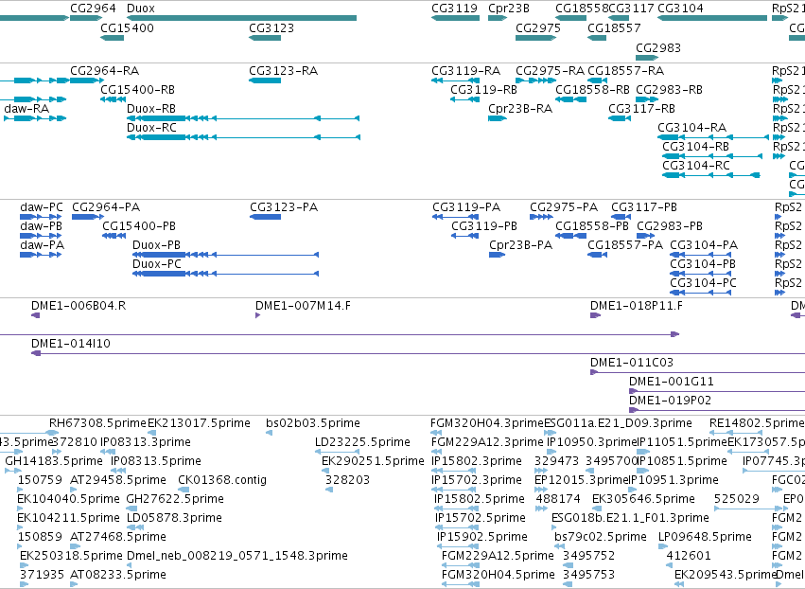Select the CG3119-RB transcript
Screen dimensions: 805x589
tap(465, 99)
